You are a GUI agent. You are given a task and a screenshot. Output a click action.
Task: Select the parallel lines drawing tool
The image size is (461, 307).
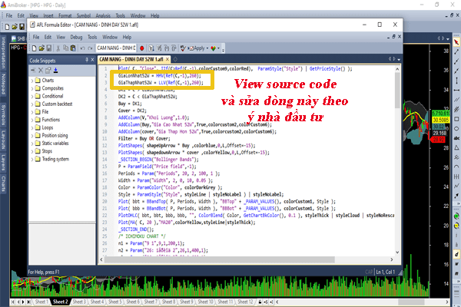[456, 100]
